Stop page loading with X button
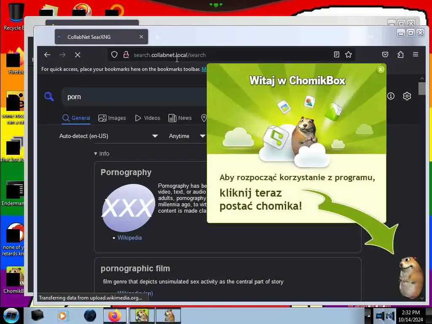 pos(78,55)
